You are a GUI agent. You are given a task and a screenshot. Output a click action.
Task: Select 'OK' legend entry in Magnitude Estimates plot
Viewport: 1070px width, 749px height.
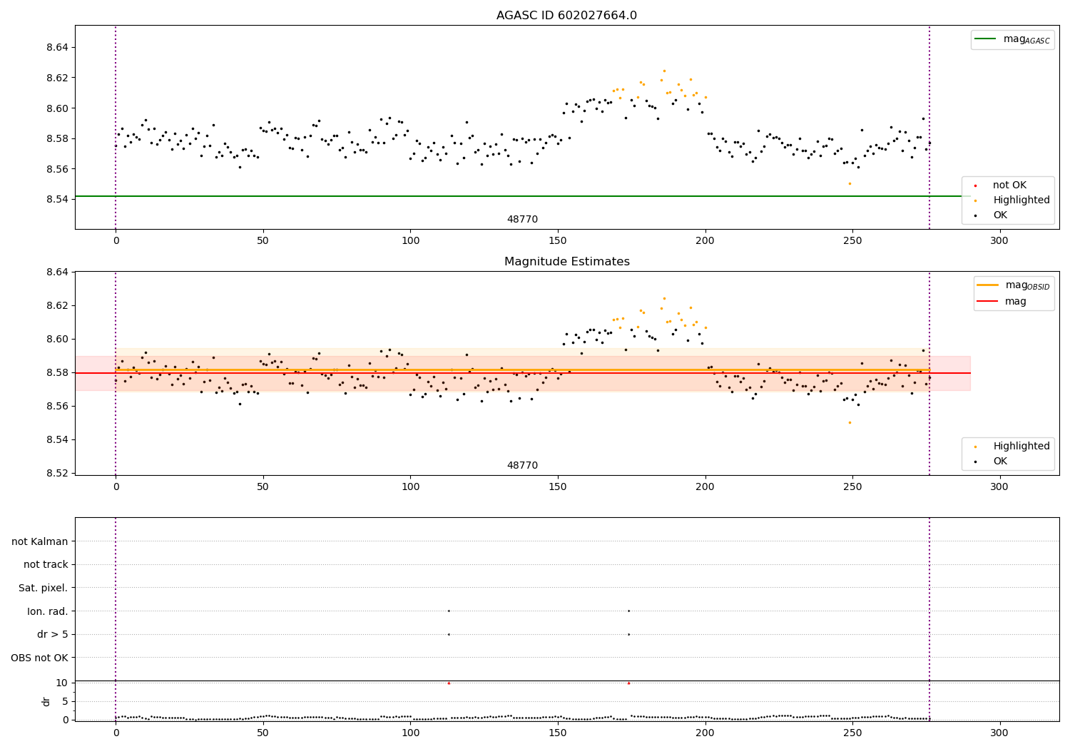tap(1000, 462)
